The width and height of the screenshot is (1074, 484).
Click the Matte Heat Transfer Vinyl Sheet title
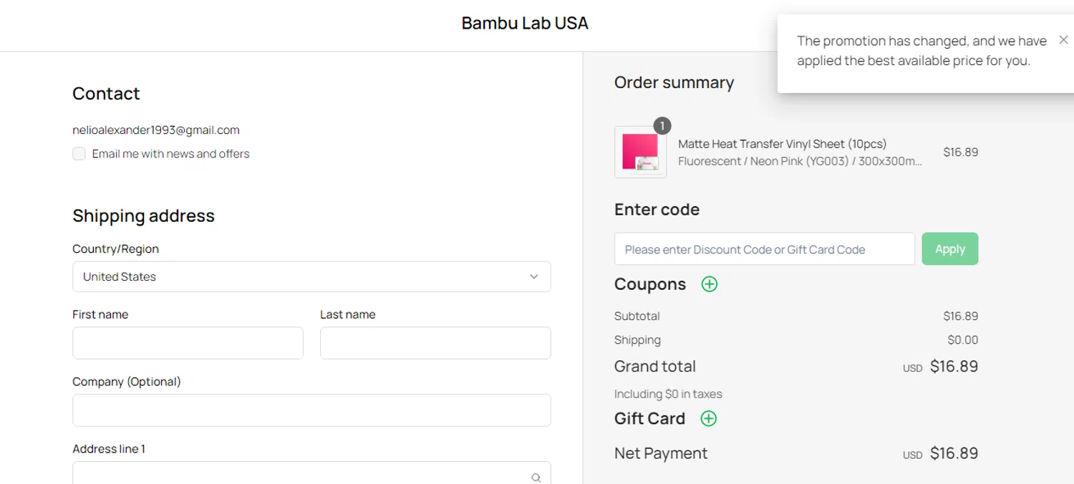coord(782,144)
